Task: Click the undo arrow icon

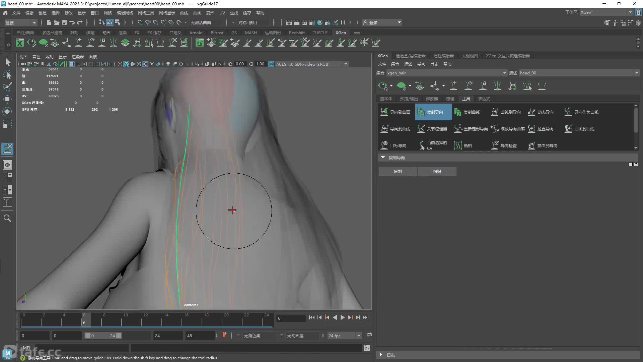Action: coord(72,22)
